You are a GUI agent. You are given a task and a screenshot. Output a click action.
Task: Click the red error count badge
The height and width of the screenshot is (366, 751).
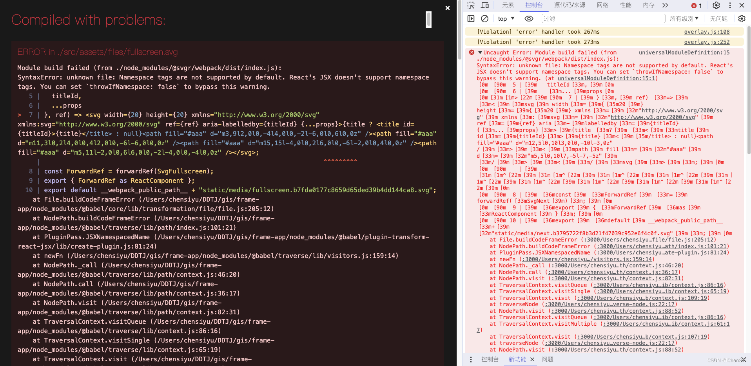[x=697, y=5]
